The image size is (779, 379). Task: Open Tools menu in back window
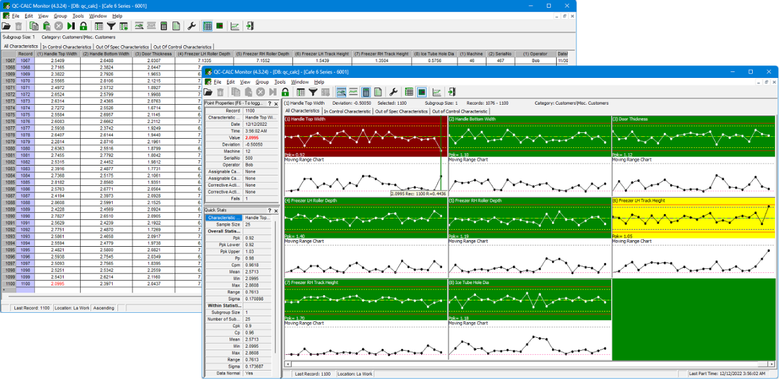click(x=78, y=16)
